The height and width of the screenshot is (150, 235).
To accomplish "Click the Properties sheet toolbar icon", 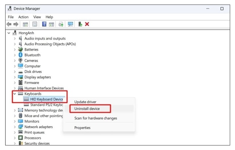I will coord(34,24).
